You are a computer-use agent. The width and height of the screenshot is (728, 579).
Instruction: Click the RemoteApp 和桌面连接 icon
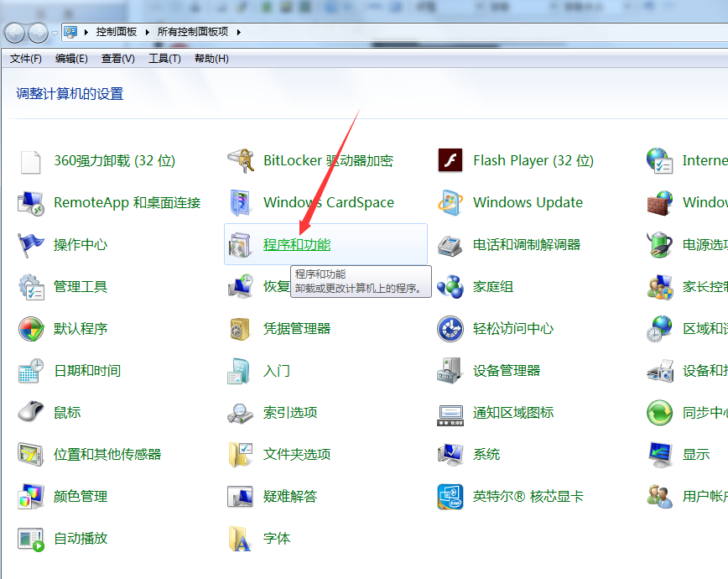pos(31,203)
